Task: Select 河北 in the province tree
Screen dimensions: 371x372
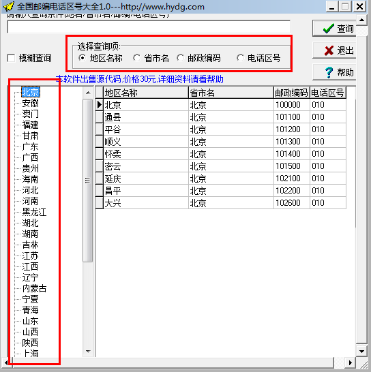Action: (30, 190)
